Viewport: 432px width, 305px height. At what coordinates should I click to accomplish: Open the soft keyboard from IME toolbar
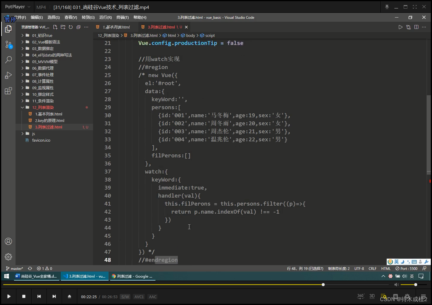coord(414,262)
